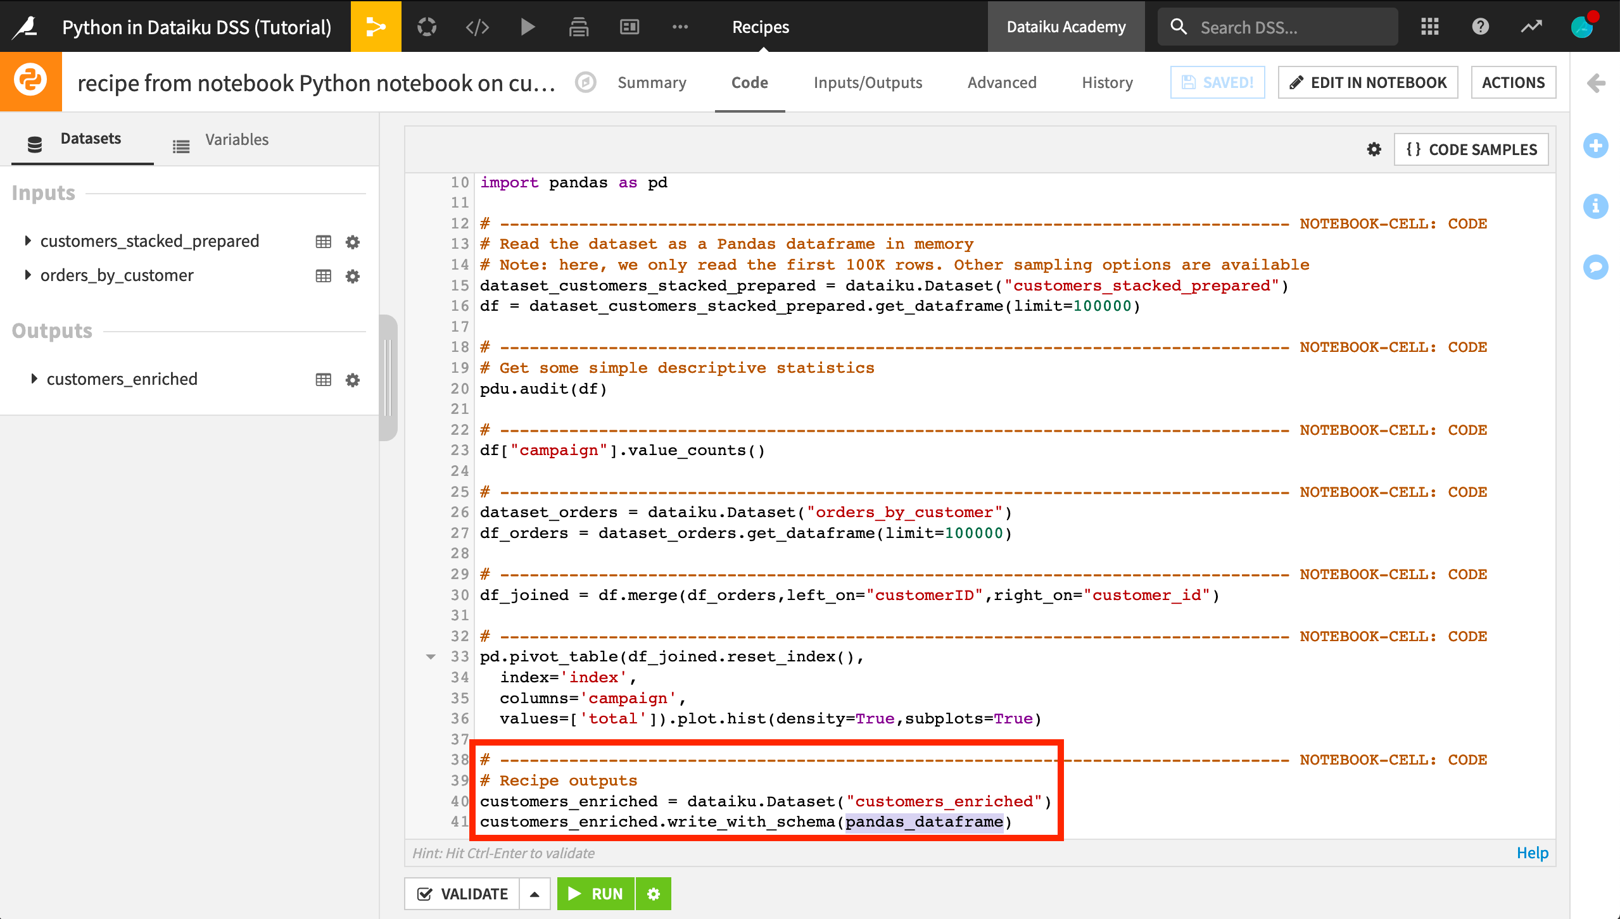Image resolution: width=1620 pixels, height=919 pixels.
Task: Open settings gear for customers_stacked_prepared
Action: coord(353,242)
